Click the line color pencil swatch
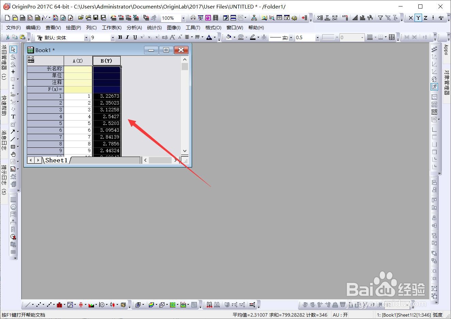Screen dimensions: 451x319 coord(253,37)
